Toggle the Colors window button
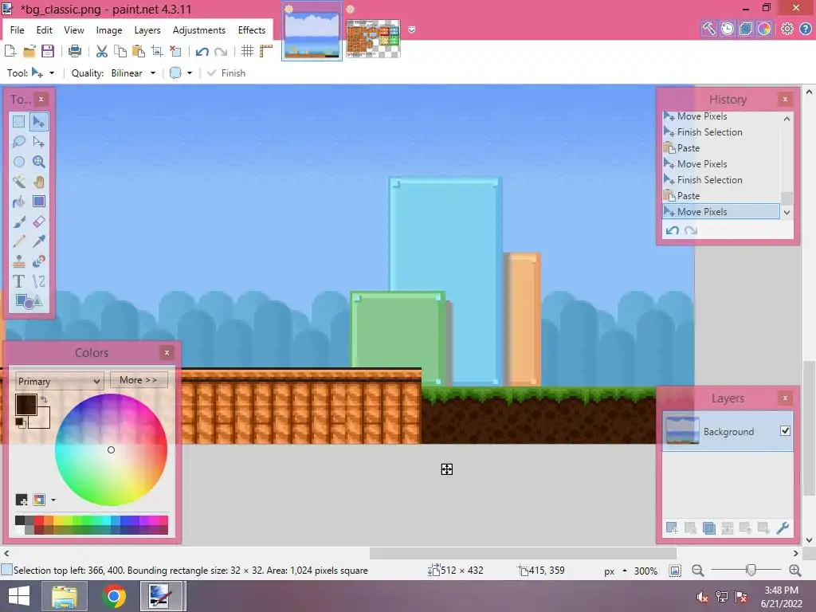Image resolution: width=816 pixels, height=612 pixels. coord(764,29)
